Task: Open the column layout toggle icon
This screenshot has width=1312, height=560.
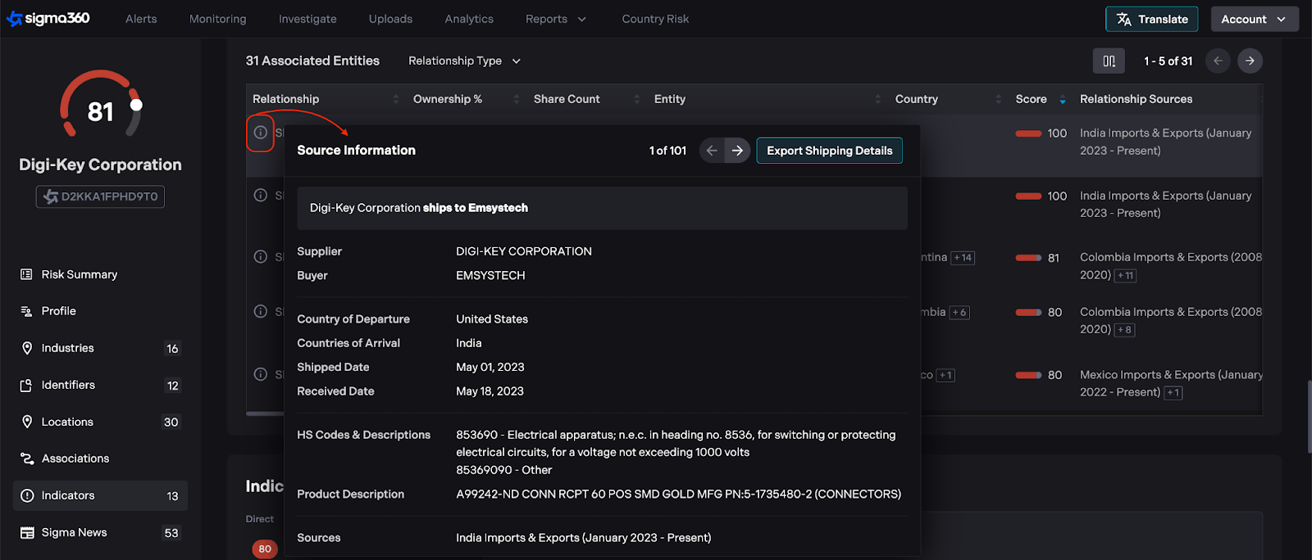Action: click(1109, 61)
